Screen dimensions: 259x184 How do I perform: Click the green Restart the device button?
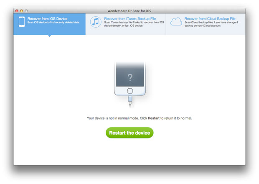[x=129, y=133]
